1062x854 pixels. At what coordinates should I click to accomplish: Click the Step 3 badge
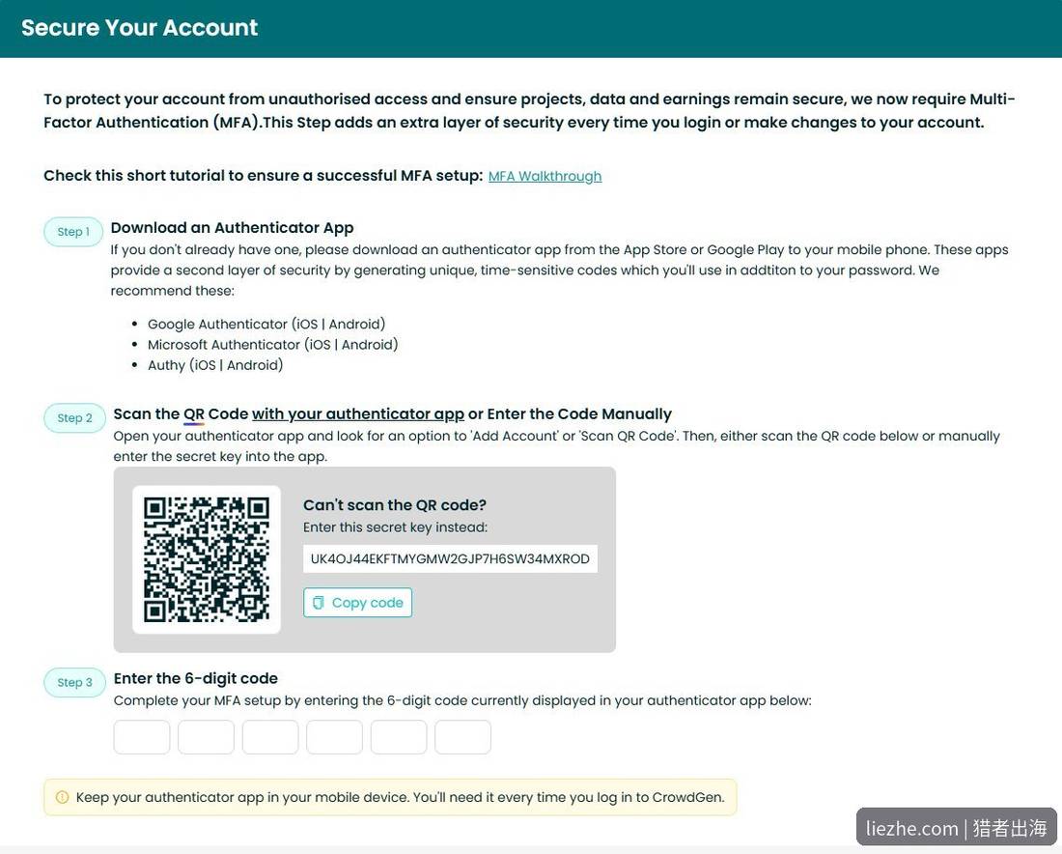[74, 682]
